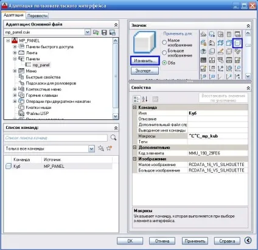Pick the layers with padlock icon

[203, 43]
